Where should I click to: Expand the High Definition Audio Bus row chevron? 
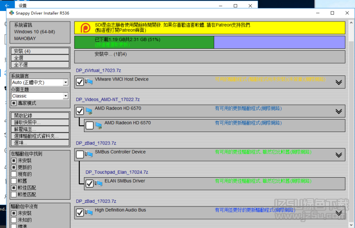coord(339,213)
